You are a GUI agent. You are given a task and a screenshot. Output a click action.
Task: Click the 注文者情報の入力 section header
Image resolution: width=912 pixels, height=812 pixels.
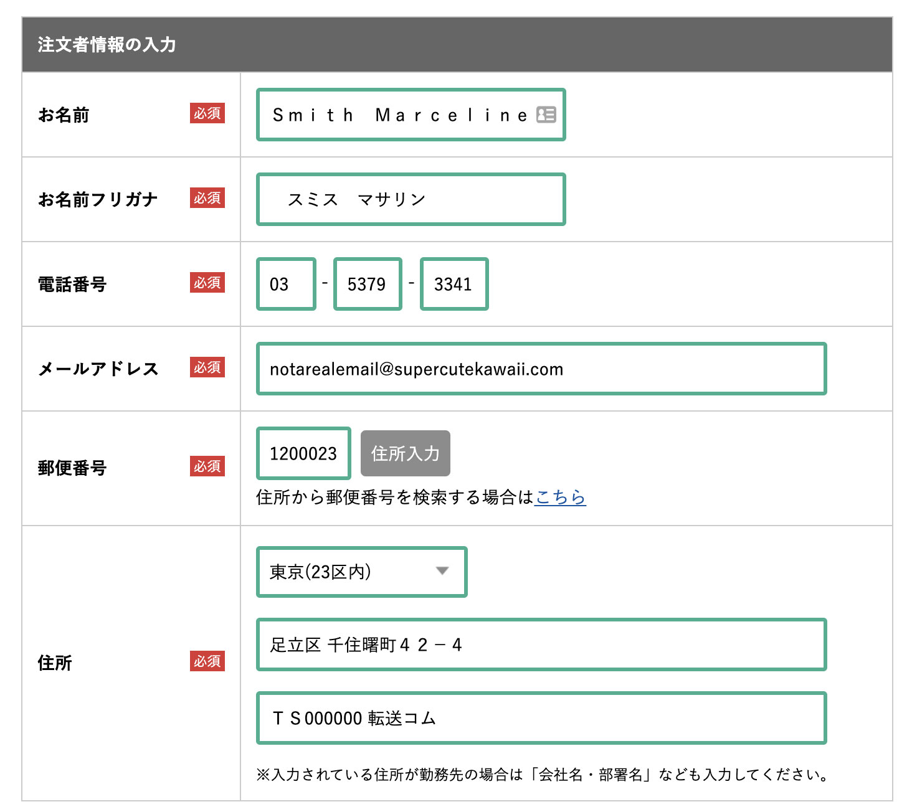(x=107, y=45)
